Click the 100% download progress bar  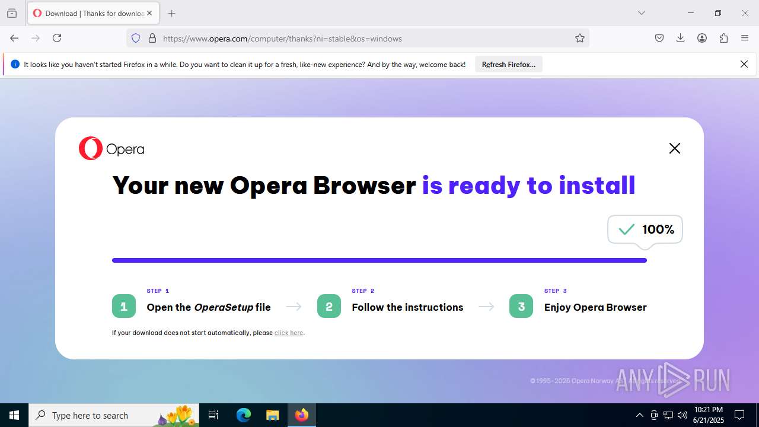click(379, 260)
